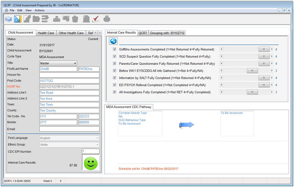The height and width of the screenshot is (187, 294).
Task: Open the Grouping with: B1152712 tab
Action: click(167, 32)
